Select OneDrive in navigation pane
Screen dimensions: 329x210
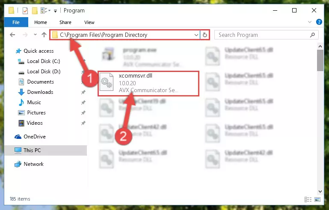[35, 137]
